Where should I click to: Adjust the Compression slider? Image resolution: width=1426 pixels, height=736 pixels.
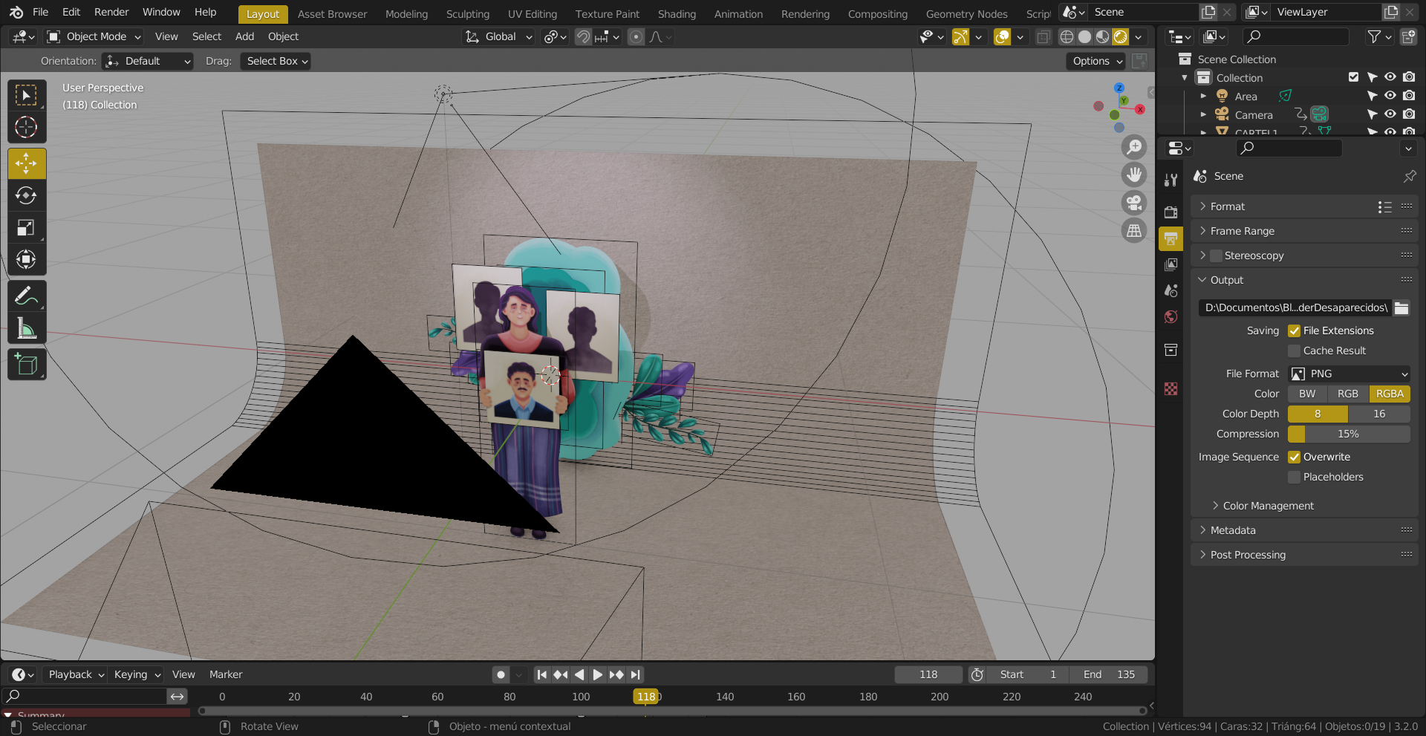(1349, 434)
